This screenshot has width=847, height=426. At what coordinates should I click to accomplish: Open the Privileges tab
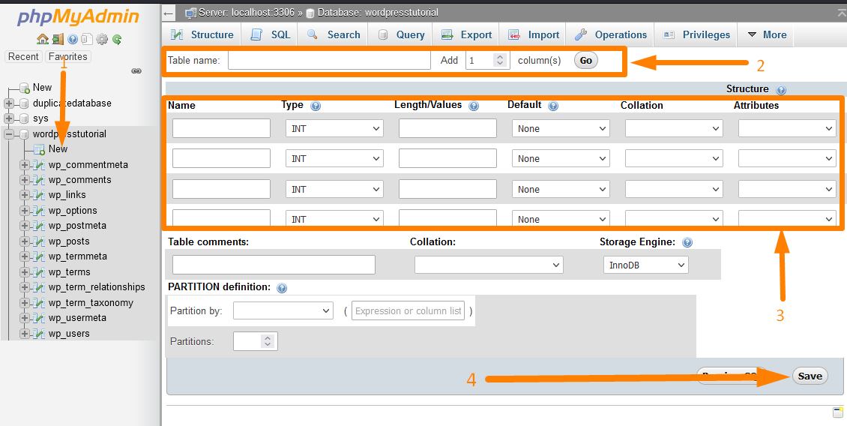pos(696,34)
